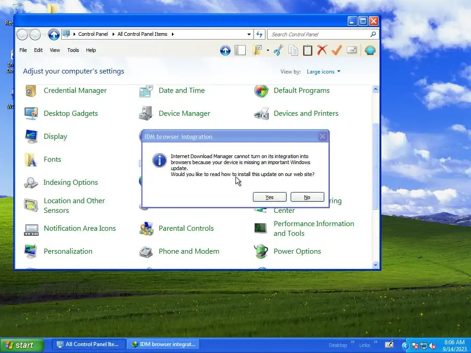This screenshot has height=353, width=471.
Task: Open the Tools menu
Action: 73,50
